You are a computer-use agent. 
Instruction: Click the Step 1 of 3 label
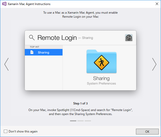tap(80, 103)
